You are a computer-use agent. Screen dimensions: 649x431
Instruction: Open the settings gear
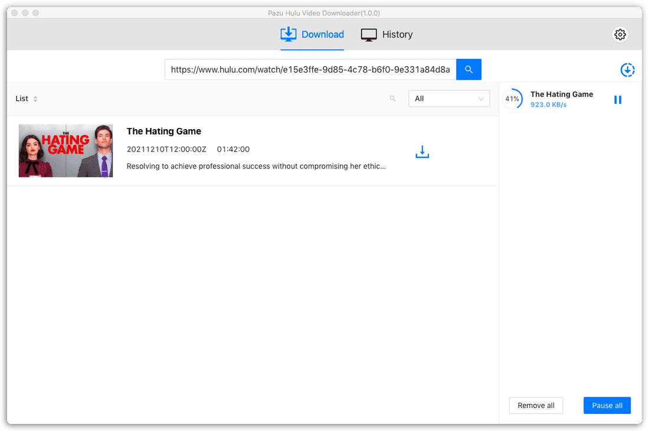pos(619,34)
